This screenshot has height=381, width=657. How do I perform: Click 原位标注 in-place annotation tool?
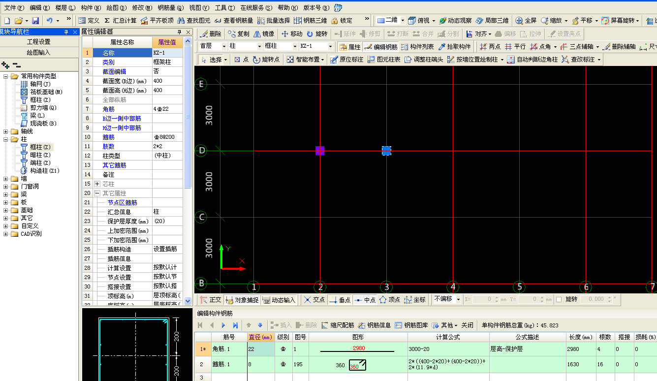[347, 60]
